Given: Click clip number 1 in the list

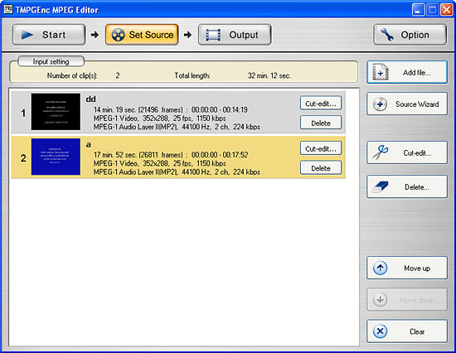Looking at the screenshot, I should (x=23, y=113).
